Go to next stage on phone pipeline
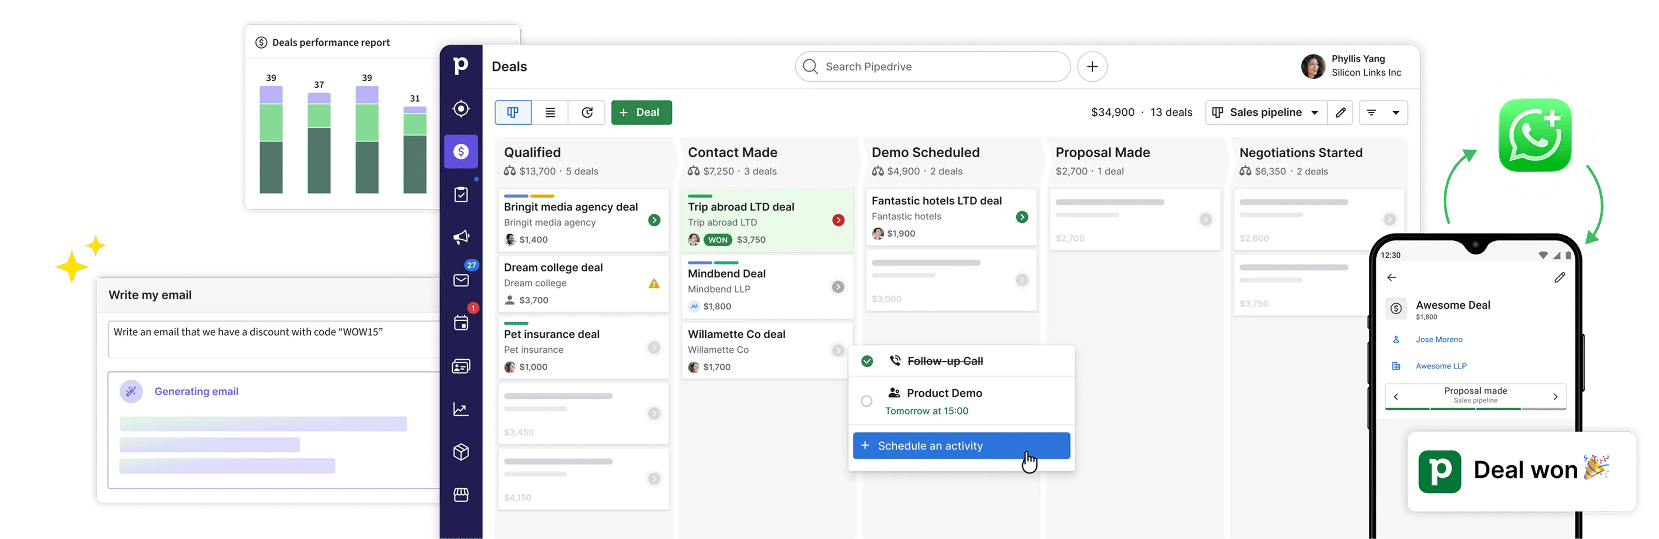 (x=1556, y=397)
